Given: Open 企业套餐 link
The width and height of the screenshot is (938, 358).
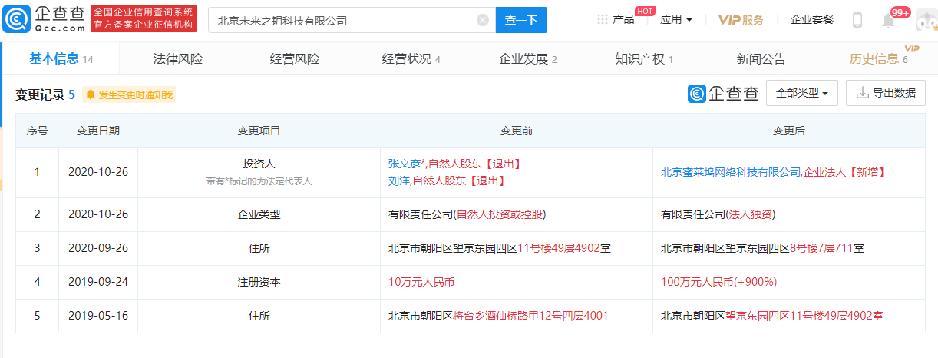Looking at the screenshot, I should [x=812, y=20].
